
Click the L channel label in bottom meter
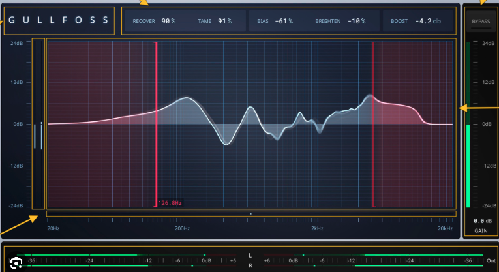pos(250,256)
